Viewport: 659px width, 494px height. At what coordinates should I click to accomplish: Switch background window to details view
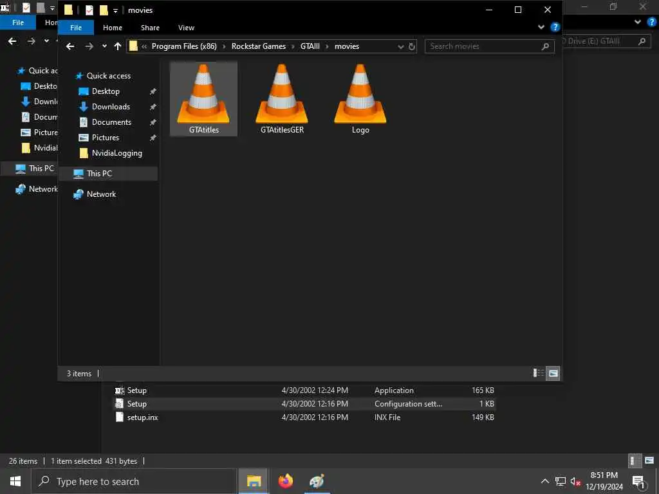[x=635, y=461]
